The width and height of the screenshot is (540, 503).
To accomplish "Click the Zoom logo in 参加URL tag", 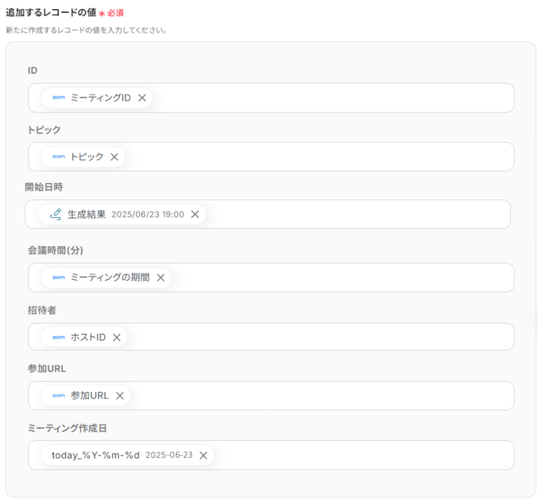I will [x=59, y=396].
